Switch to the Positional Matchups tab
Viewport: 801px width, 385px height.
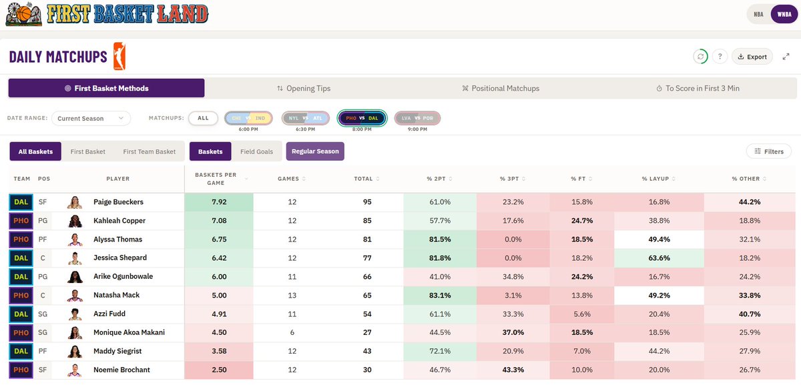pyautogui.click(x=501, y=88)
